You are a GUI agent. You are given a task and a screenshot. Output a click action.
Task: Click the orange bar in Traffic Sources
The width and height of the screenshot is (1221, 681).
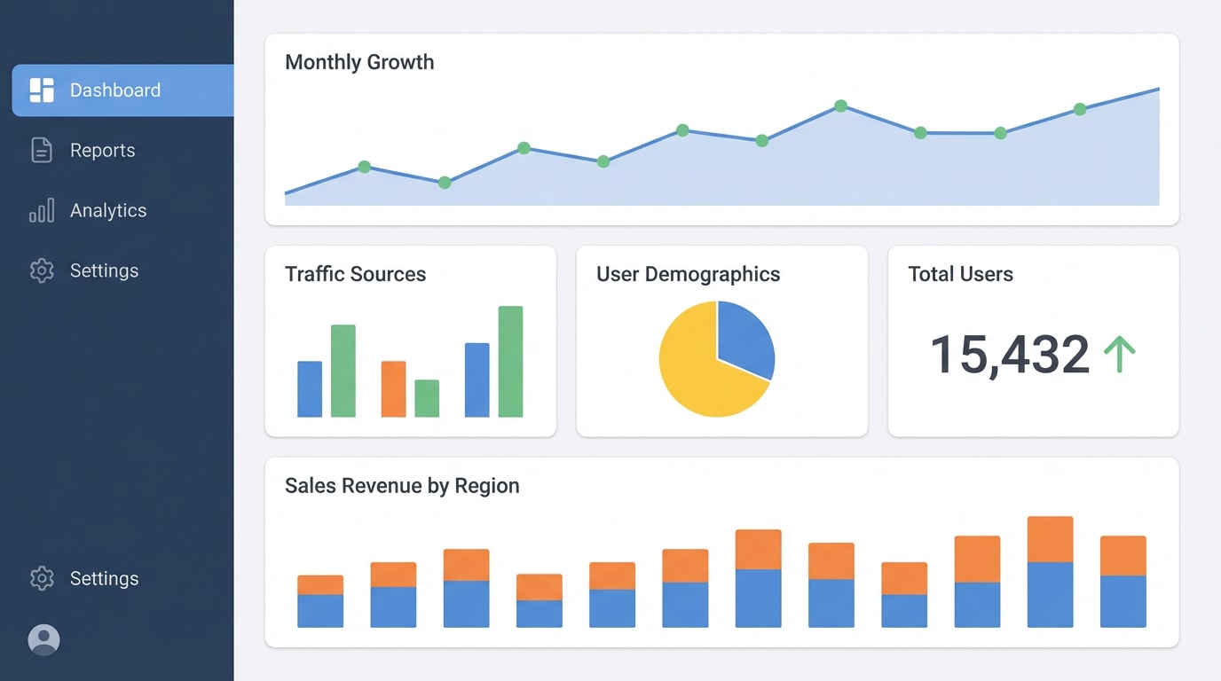click(393, 387)
